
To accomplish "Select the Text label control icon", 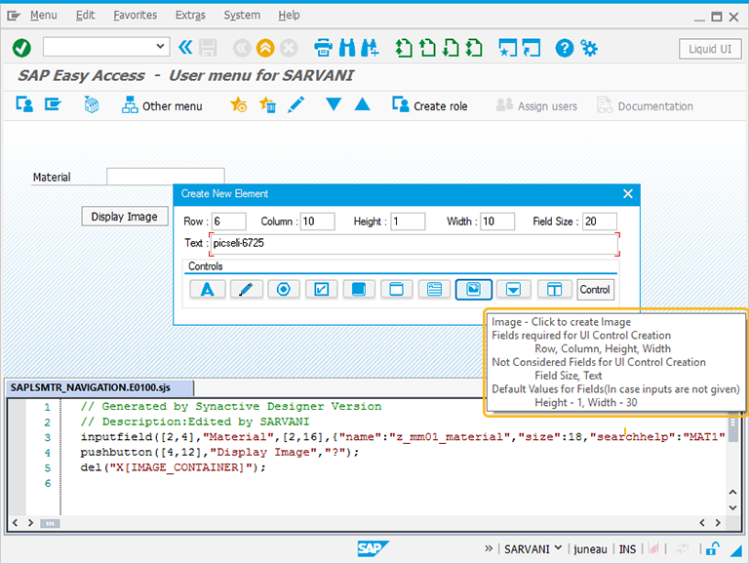I will click(208, 289).
